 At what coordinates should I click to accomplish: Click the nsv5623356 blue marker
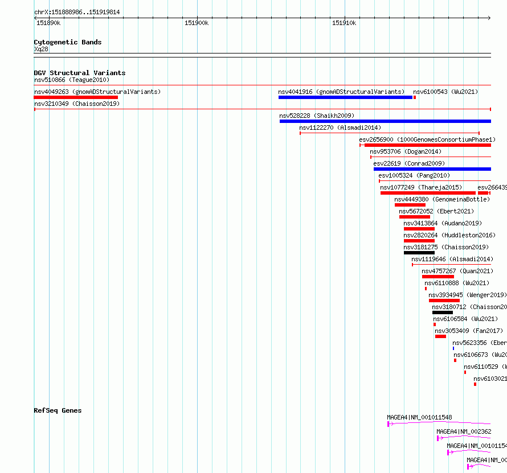point(453,348)
